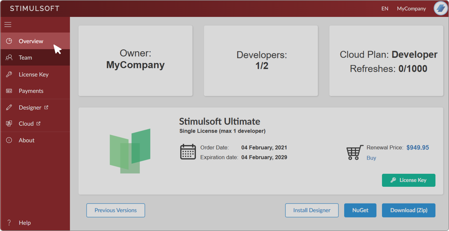The image size is (449, 231).
Task: Click the shopping cart icon
Action: (x=355, y=152)
